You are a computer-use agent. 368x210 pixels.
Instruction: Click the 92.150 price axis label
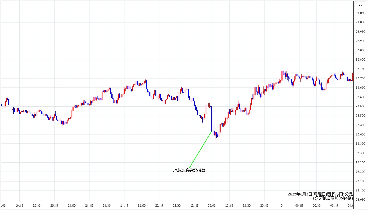tap(361, 181)
